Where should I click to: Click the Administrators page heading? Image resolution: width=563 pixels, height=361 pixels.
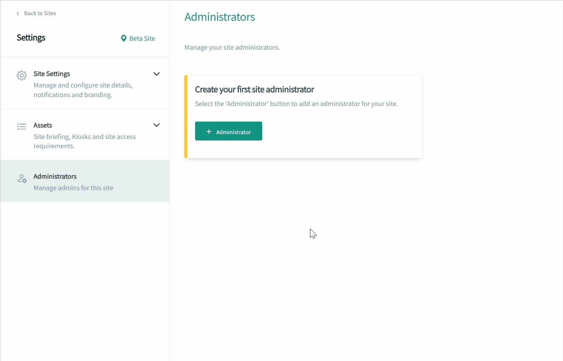[x=220, y=17]
